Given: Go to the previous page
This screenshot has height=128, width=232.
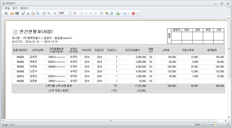Looking at the screenshot, I should (x=86, y=13).
